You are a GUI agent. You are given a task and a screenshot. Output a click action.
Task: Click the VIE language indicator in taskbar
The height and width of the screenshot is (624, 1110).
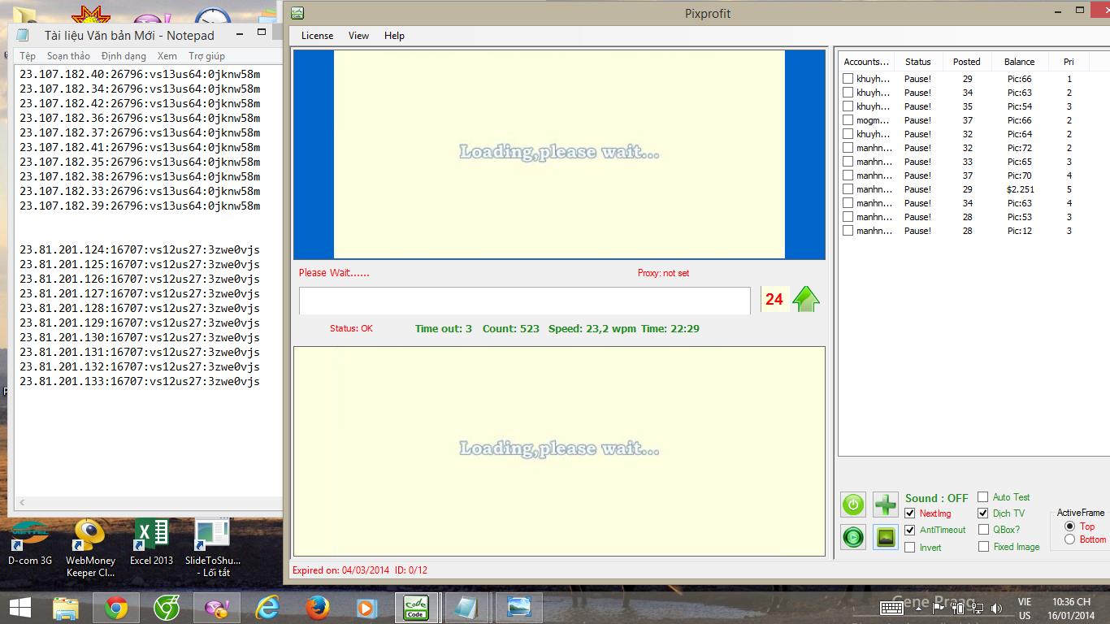point(1025,602)
